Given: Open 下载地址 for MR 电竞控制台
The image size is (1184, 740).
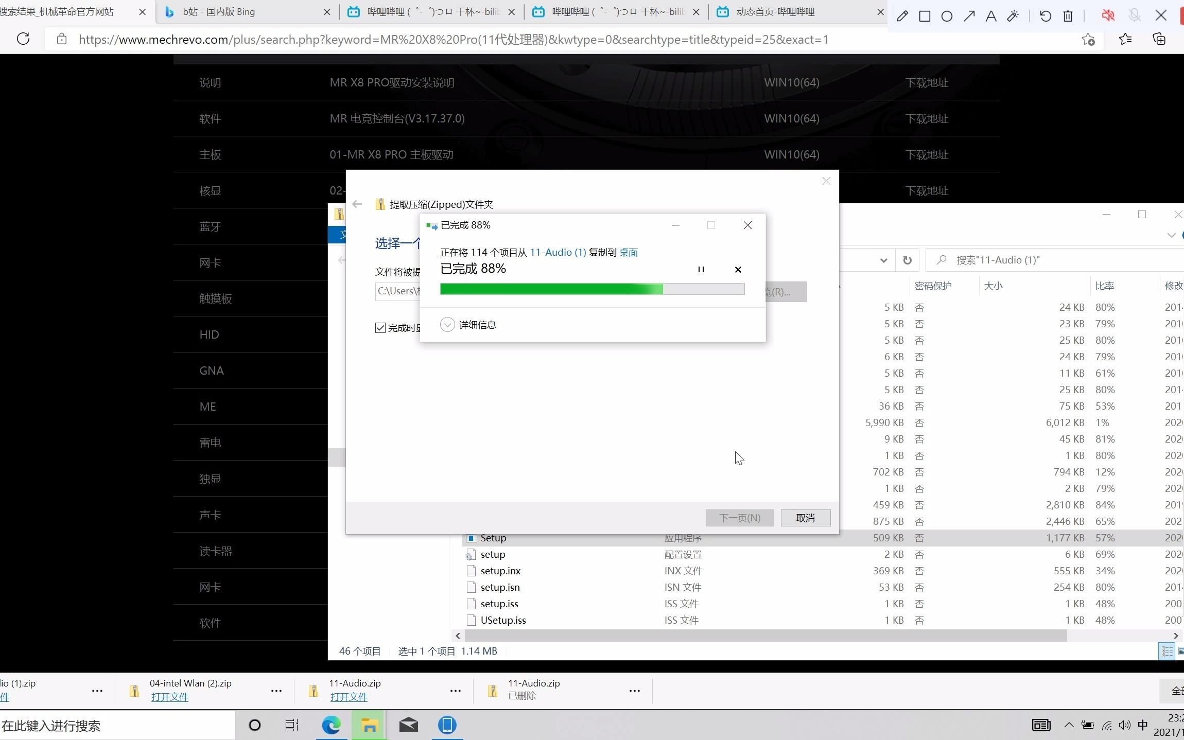Looking at the screenshot, I should [x=927, y=118].
